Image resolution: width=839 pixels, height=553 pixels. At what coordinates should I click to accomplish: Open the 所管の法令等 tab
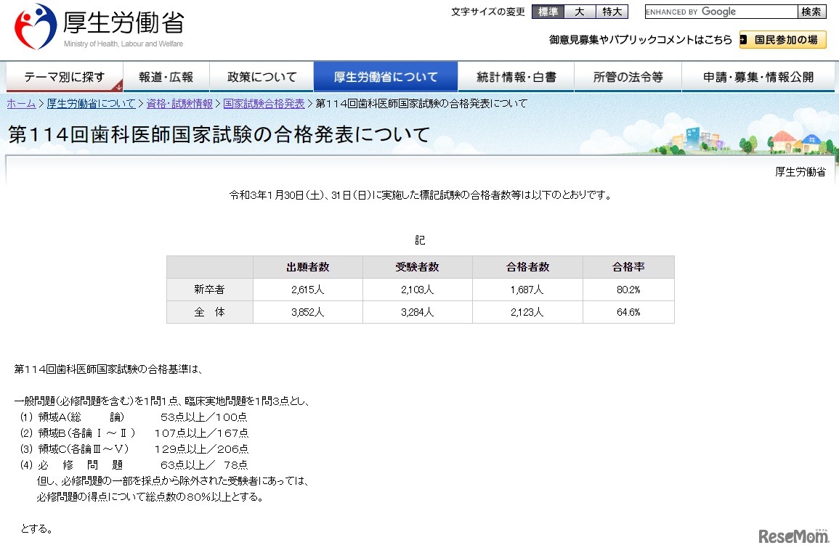click(x=628, y=77)
